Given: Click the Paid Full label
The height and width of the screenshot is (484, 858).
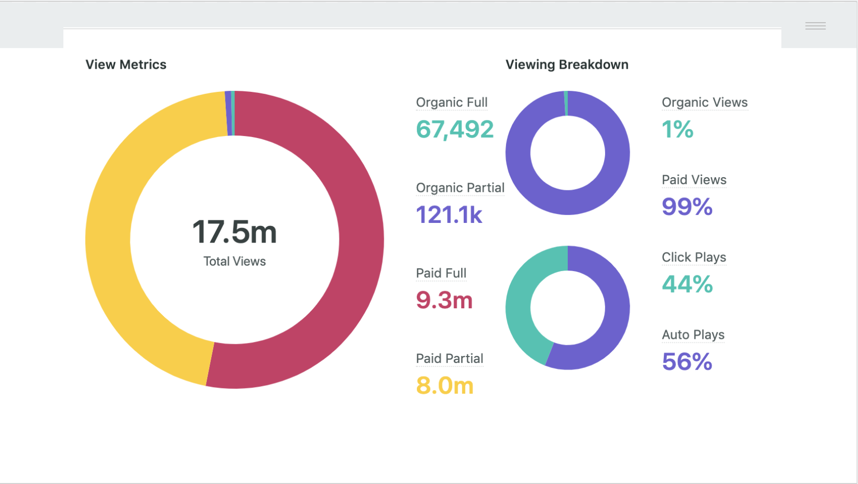Looking at the screenshot, I should pyautogui.click(x=441, y=273).
